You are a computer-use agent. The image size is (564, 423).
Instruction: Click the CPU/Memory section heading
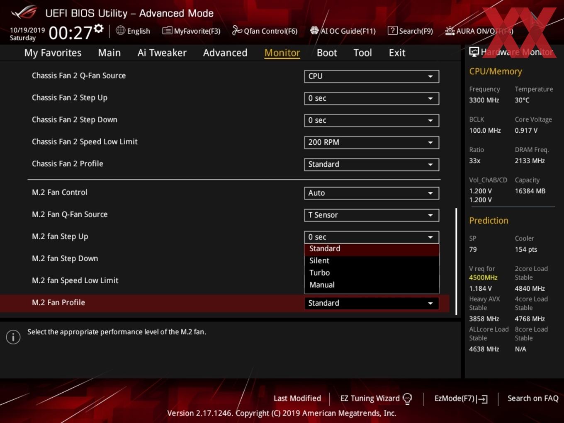coord(496,71)
